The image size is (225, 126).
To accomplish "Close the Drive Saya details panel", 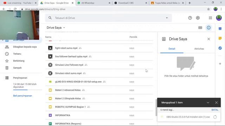I will tap(208, 39).
